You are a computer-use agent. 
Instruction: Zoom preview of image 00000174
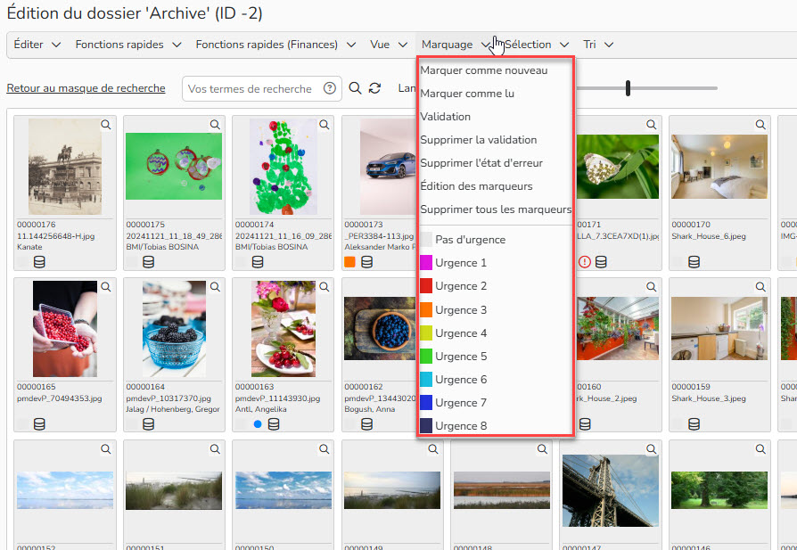pyautogui.click(x=325, y=125)
